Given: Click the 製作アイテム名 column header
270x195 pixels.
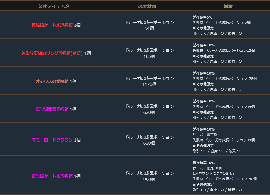Looking at the screenshot, I should point(54,6).
